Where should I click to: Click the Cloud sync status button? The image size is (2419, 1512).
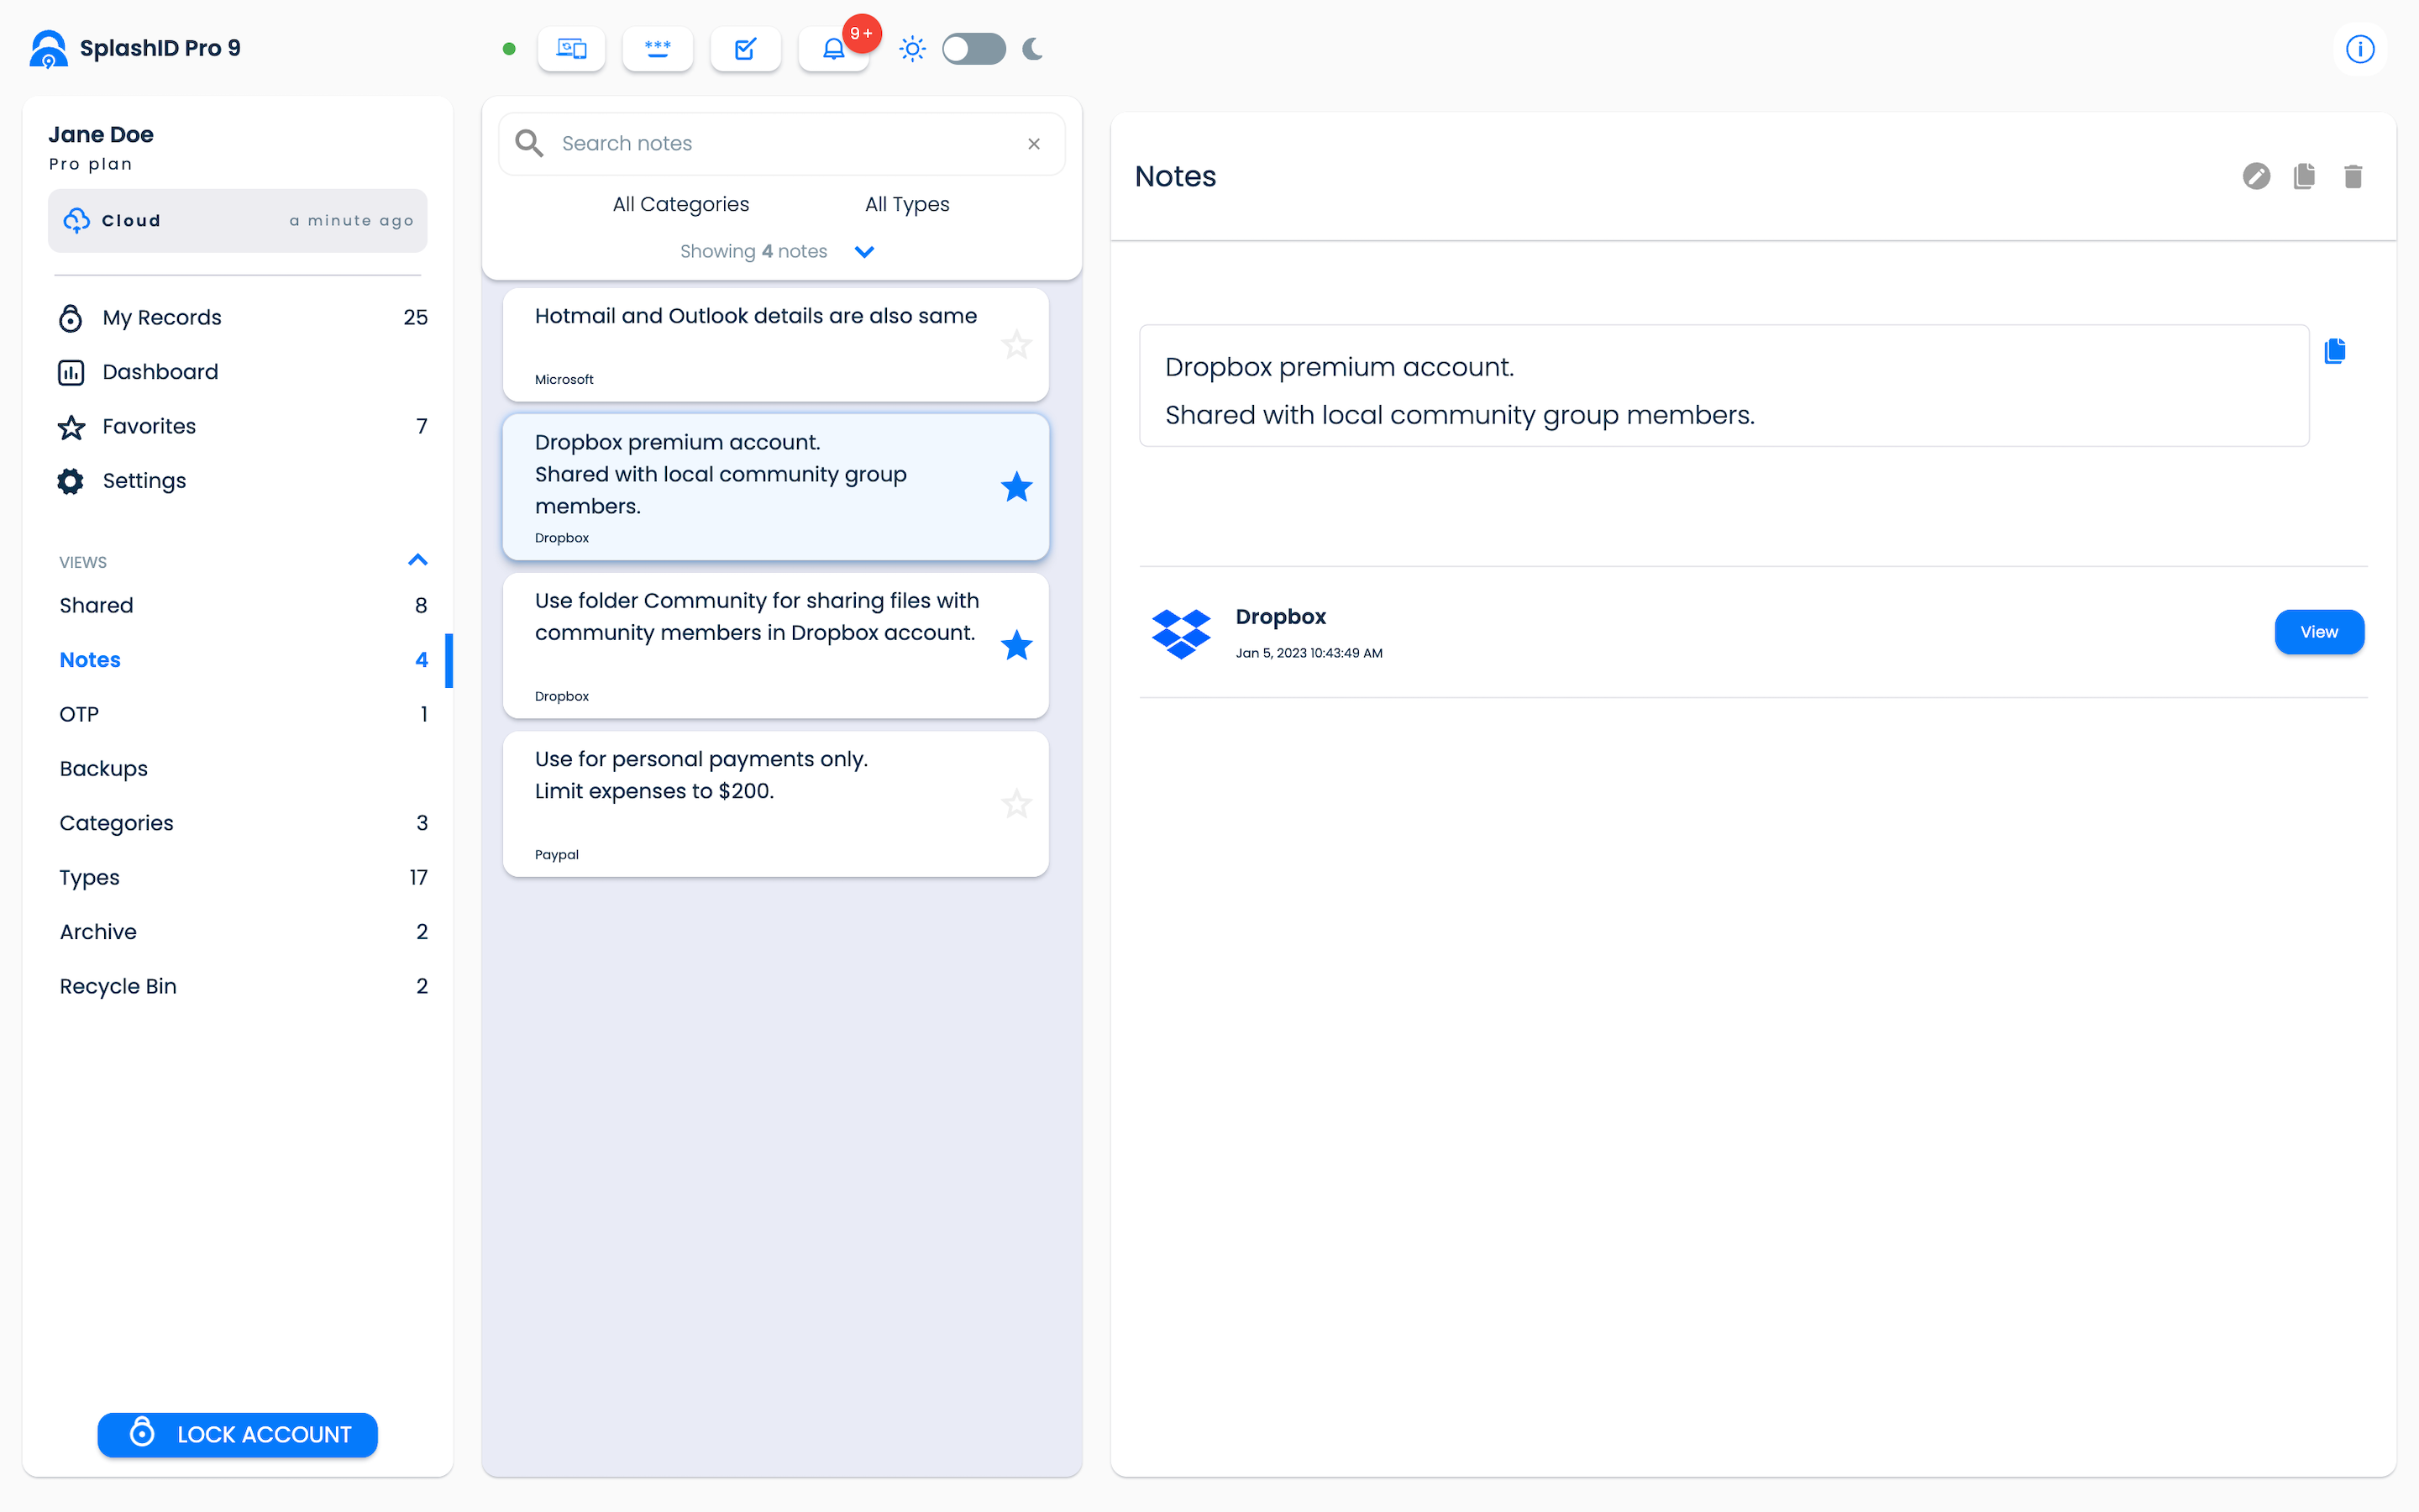238,221
